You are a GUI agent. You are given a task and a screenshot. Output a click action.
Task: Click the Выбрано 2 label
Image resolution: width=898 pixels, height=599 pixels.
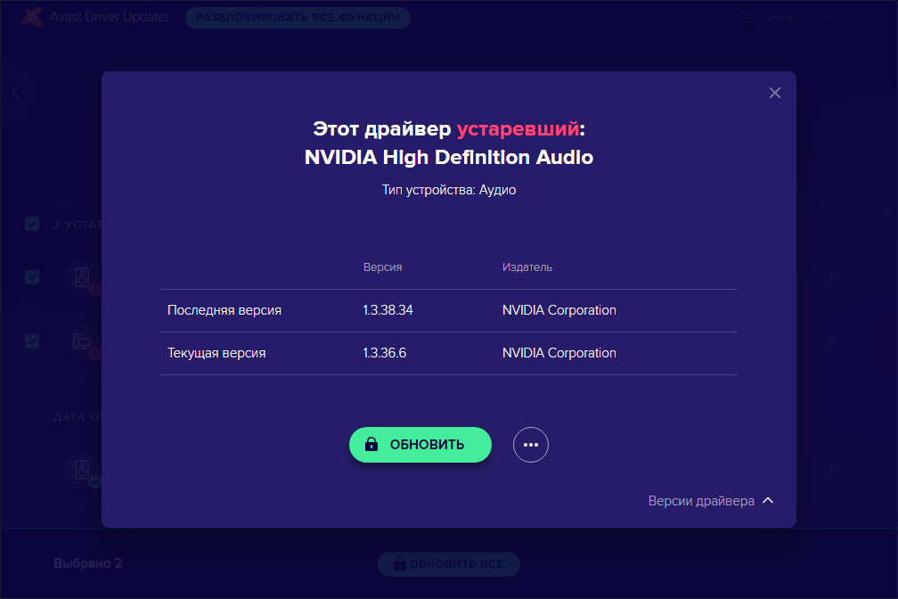[x=87, y=563]
